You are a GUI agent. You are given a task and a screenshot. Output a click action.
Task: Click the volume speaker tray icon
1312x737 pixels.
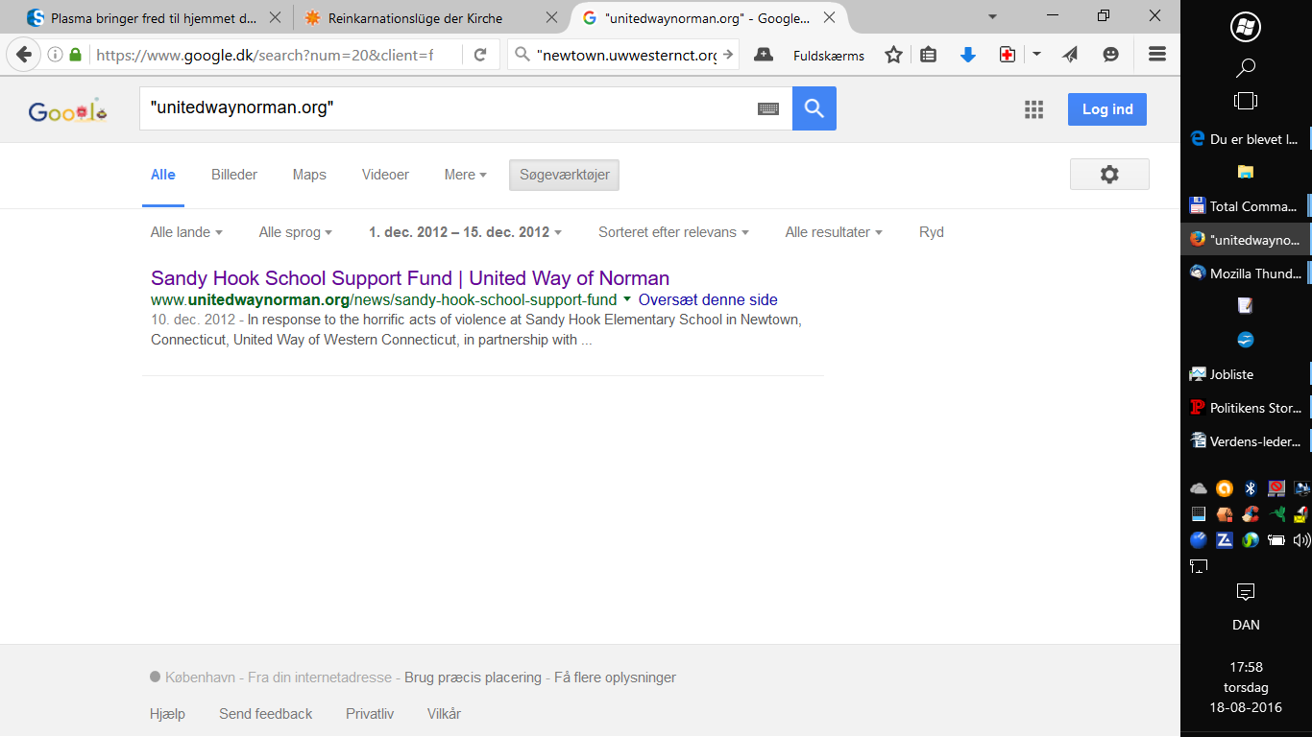(1301, 540)
